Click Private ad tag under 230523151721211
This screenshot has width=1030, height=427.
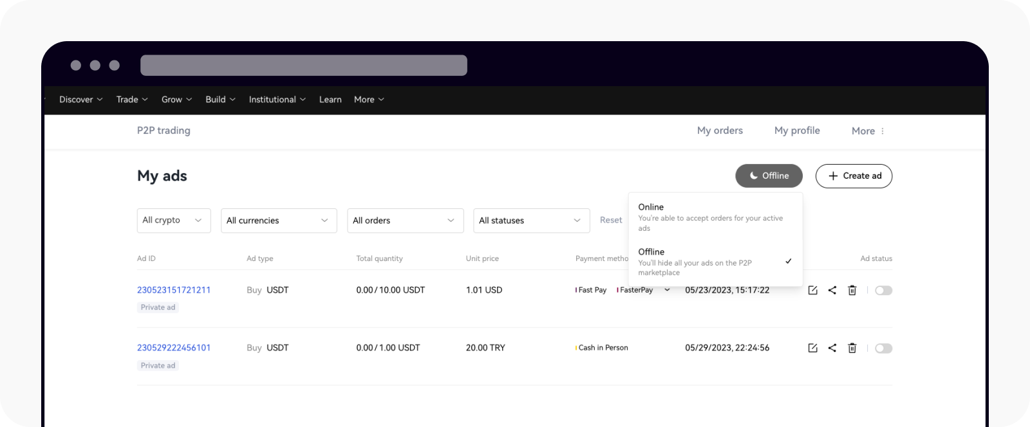pos(158,307)
